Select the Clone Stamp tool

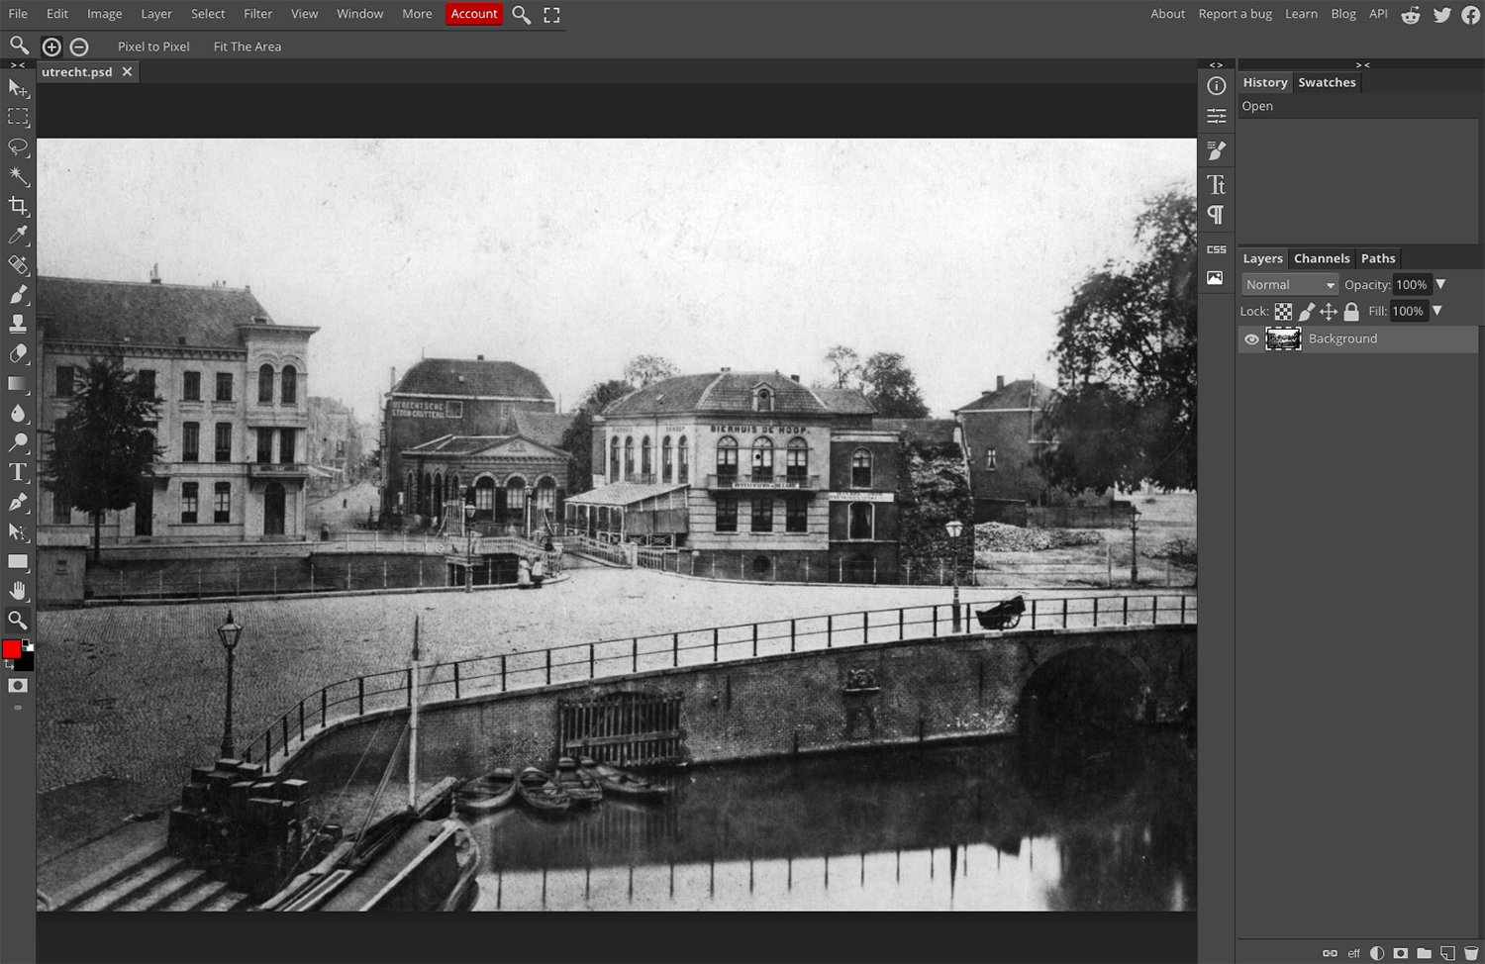(x=18, y=324)
